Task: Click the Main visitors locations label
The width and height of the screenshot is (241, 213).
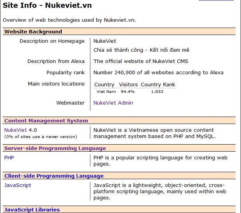Action: coord(56,84)
